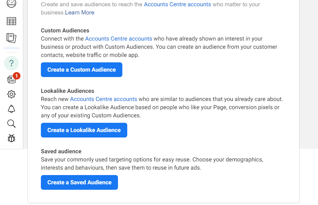
Task: Open Accounts Centre accounts link in intro paragraph
Action: point(177,4)
